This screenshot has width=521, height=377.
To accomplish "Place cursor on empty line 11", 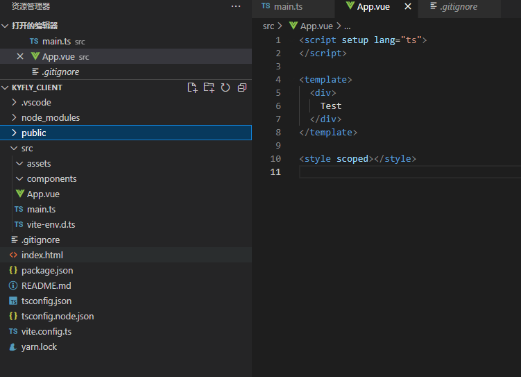I will pos(402,172).
